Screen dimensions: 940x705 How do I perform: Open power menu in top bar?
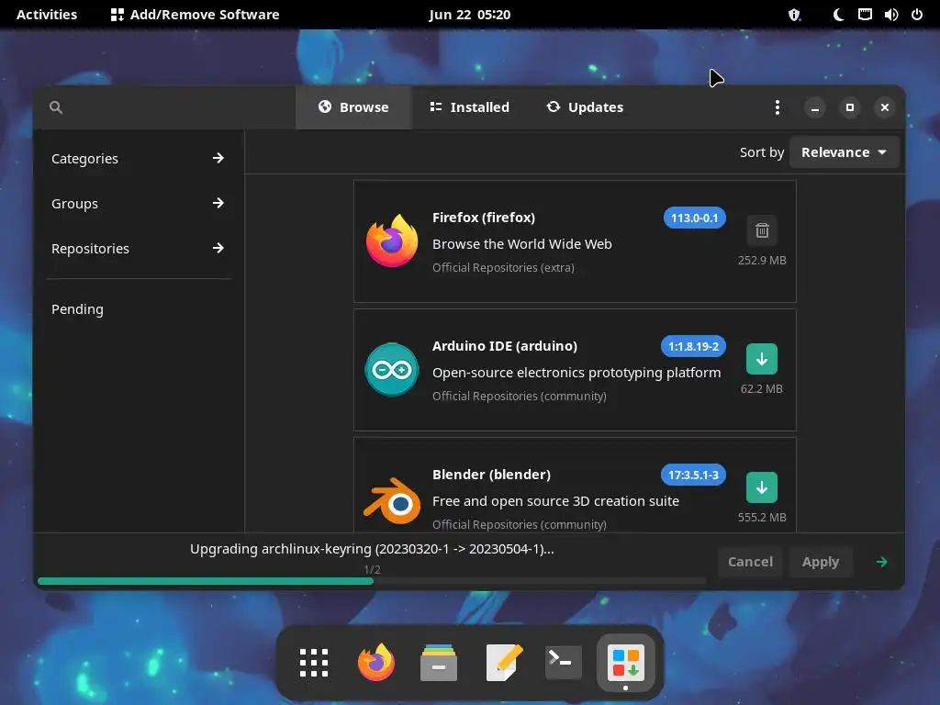tap(917, 15)
